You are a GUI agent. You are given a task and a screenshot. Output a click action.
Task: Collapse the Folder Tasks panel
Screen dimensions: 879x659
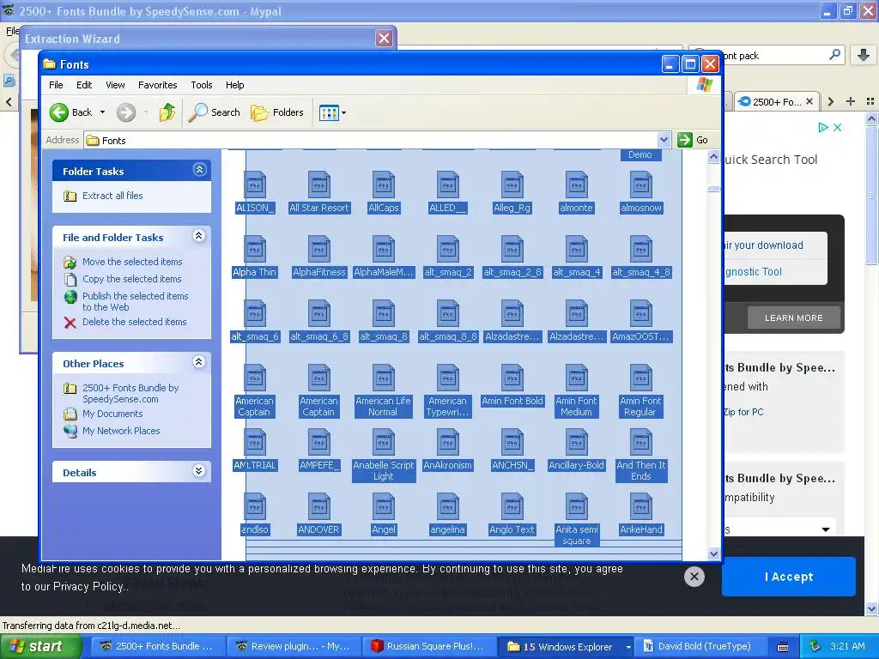point(199,170)
